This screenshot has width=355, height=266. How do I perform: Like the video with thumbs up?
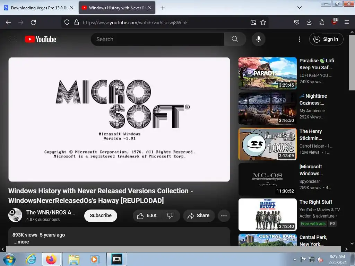147,216
